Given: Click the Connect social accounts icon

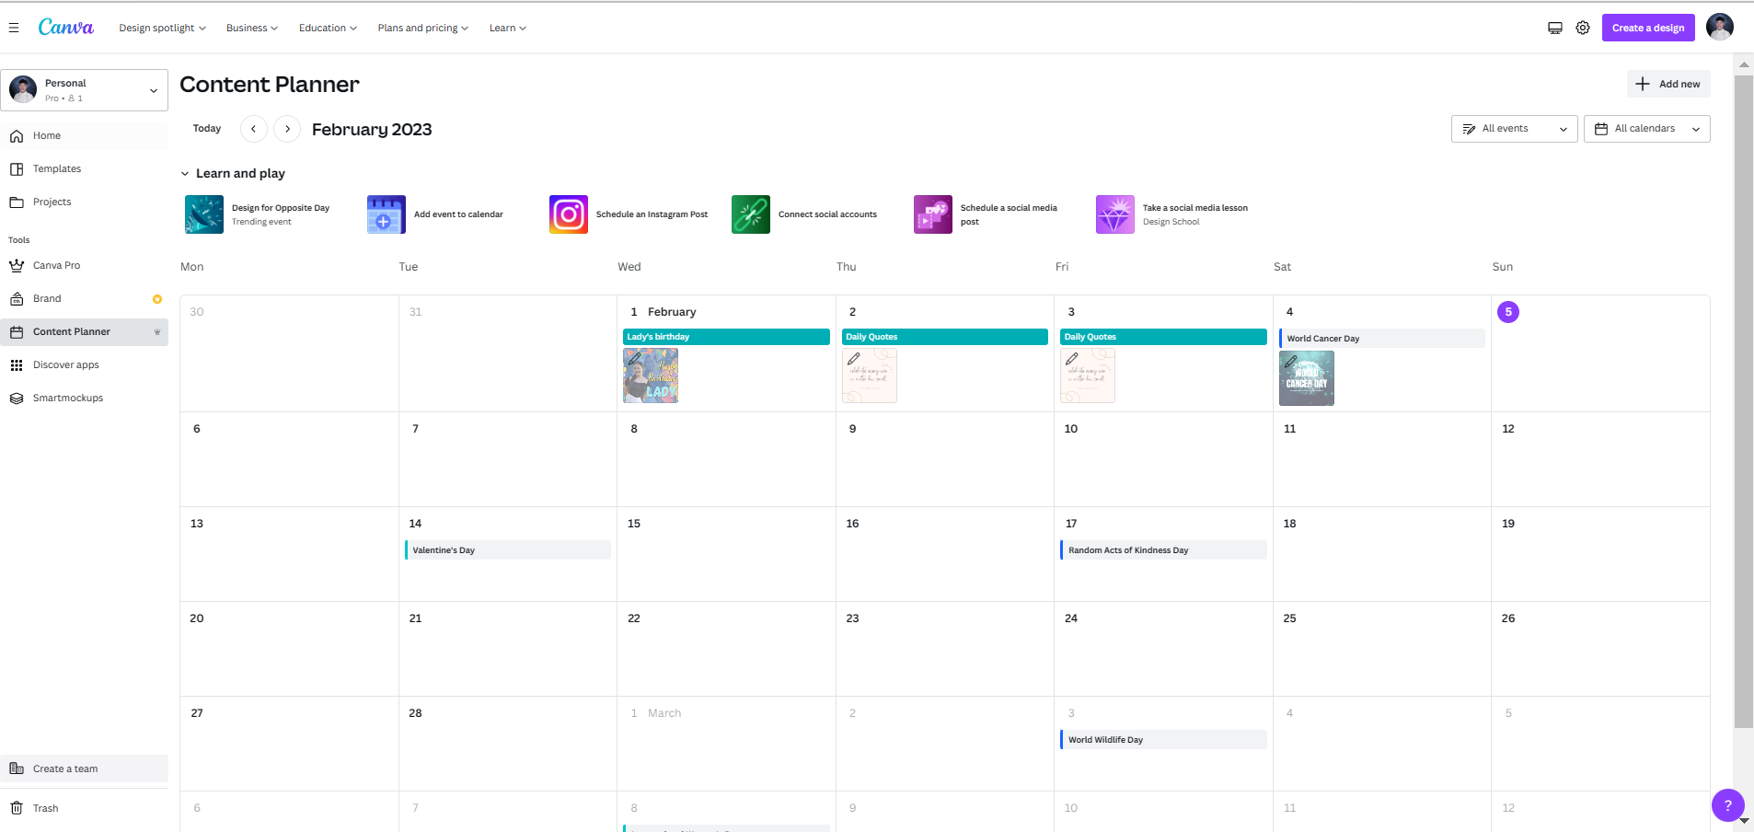Looking at the screenshot, I should pos(751,214).
